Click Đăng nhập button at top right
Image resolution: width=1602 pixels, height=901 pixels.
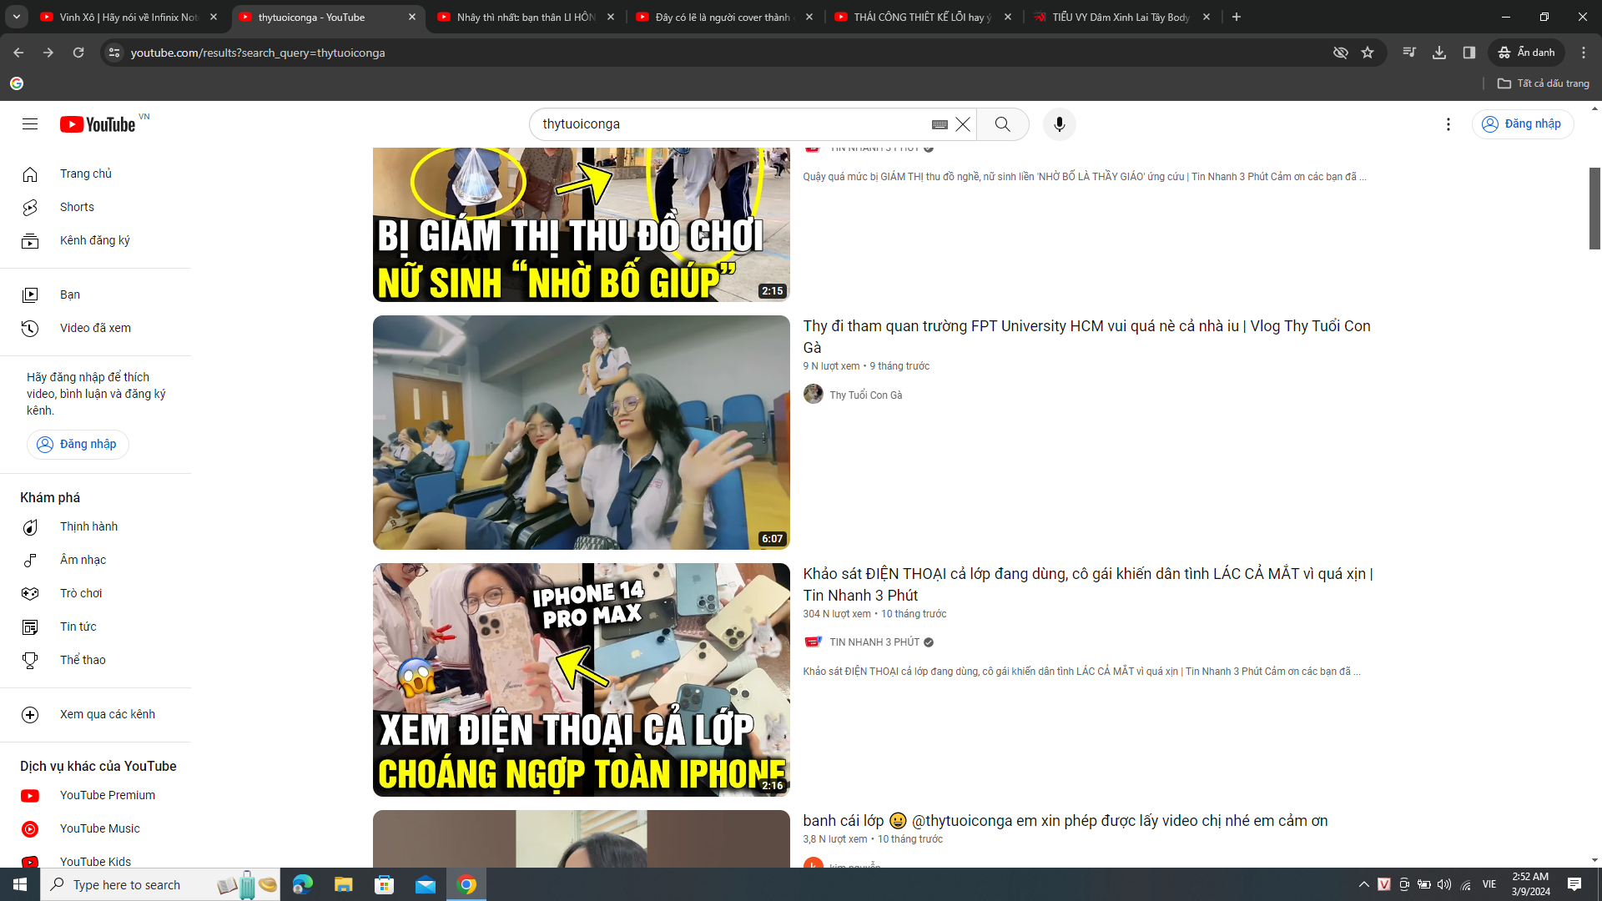[x=1523, y=124]
